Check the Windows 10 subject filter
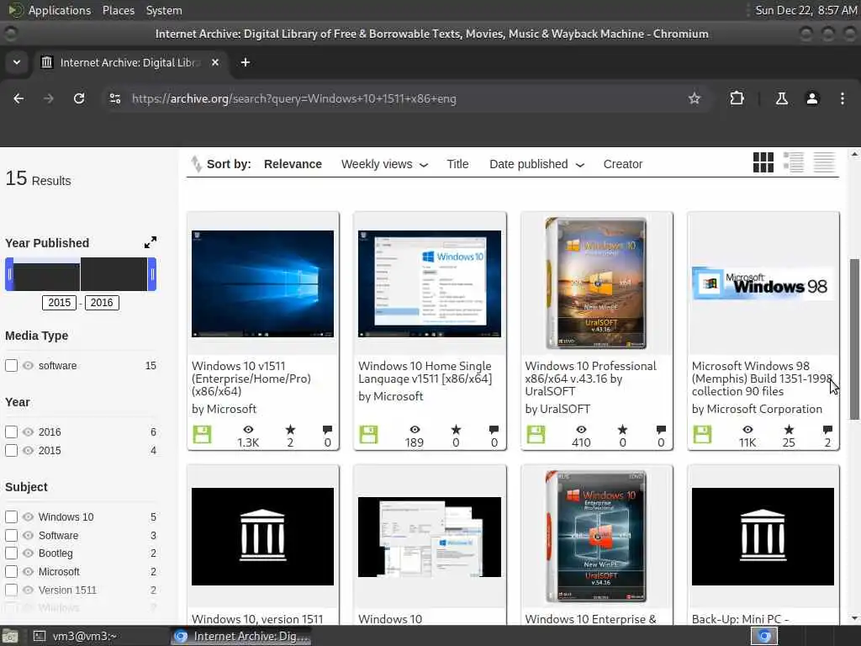This screenshot has height=646, width=861. click(11, 517)
